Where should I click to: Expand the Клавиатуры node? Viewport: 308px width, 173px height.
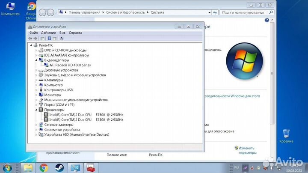(36, 80)
